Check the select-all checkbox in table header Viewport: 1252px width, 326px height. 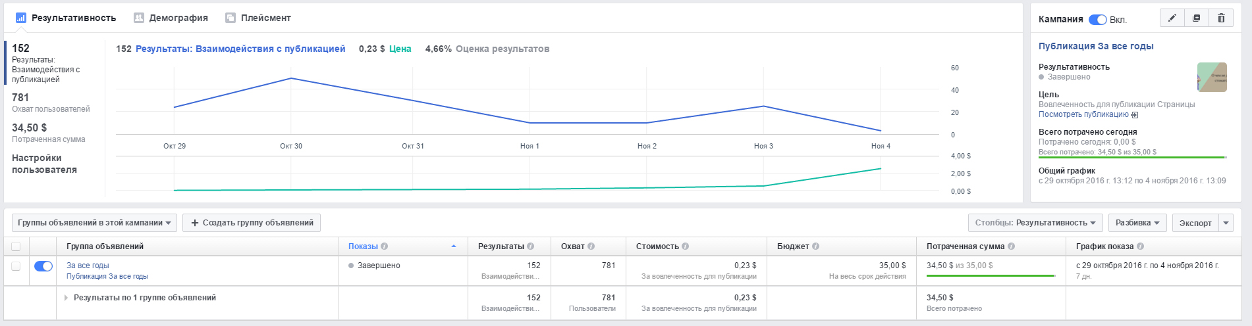pos(16,246)
